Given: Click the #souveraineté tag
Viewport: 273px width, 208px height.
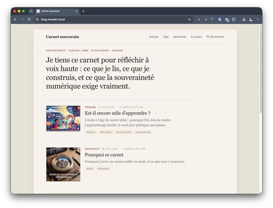Looking at the screenshot, I should pyautogui.click(x=143, y=132).
